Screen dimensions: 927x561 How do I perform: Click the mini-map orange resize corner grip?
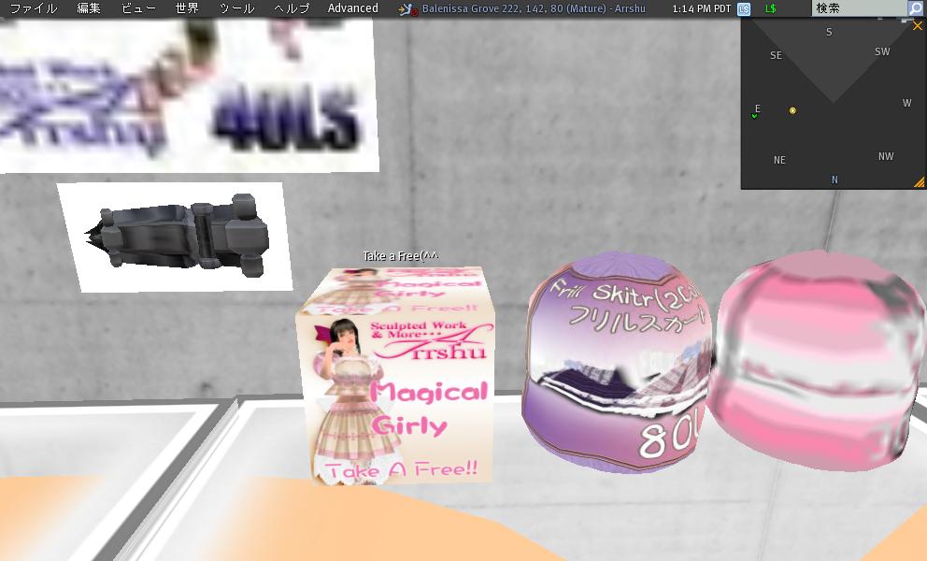click(920, 182)
